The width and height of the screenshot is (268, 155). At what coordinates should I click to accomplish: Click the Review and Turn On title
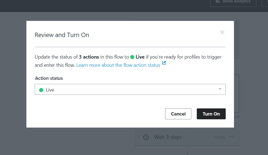click(x=62, y=35)
